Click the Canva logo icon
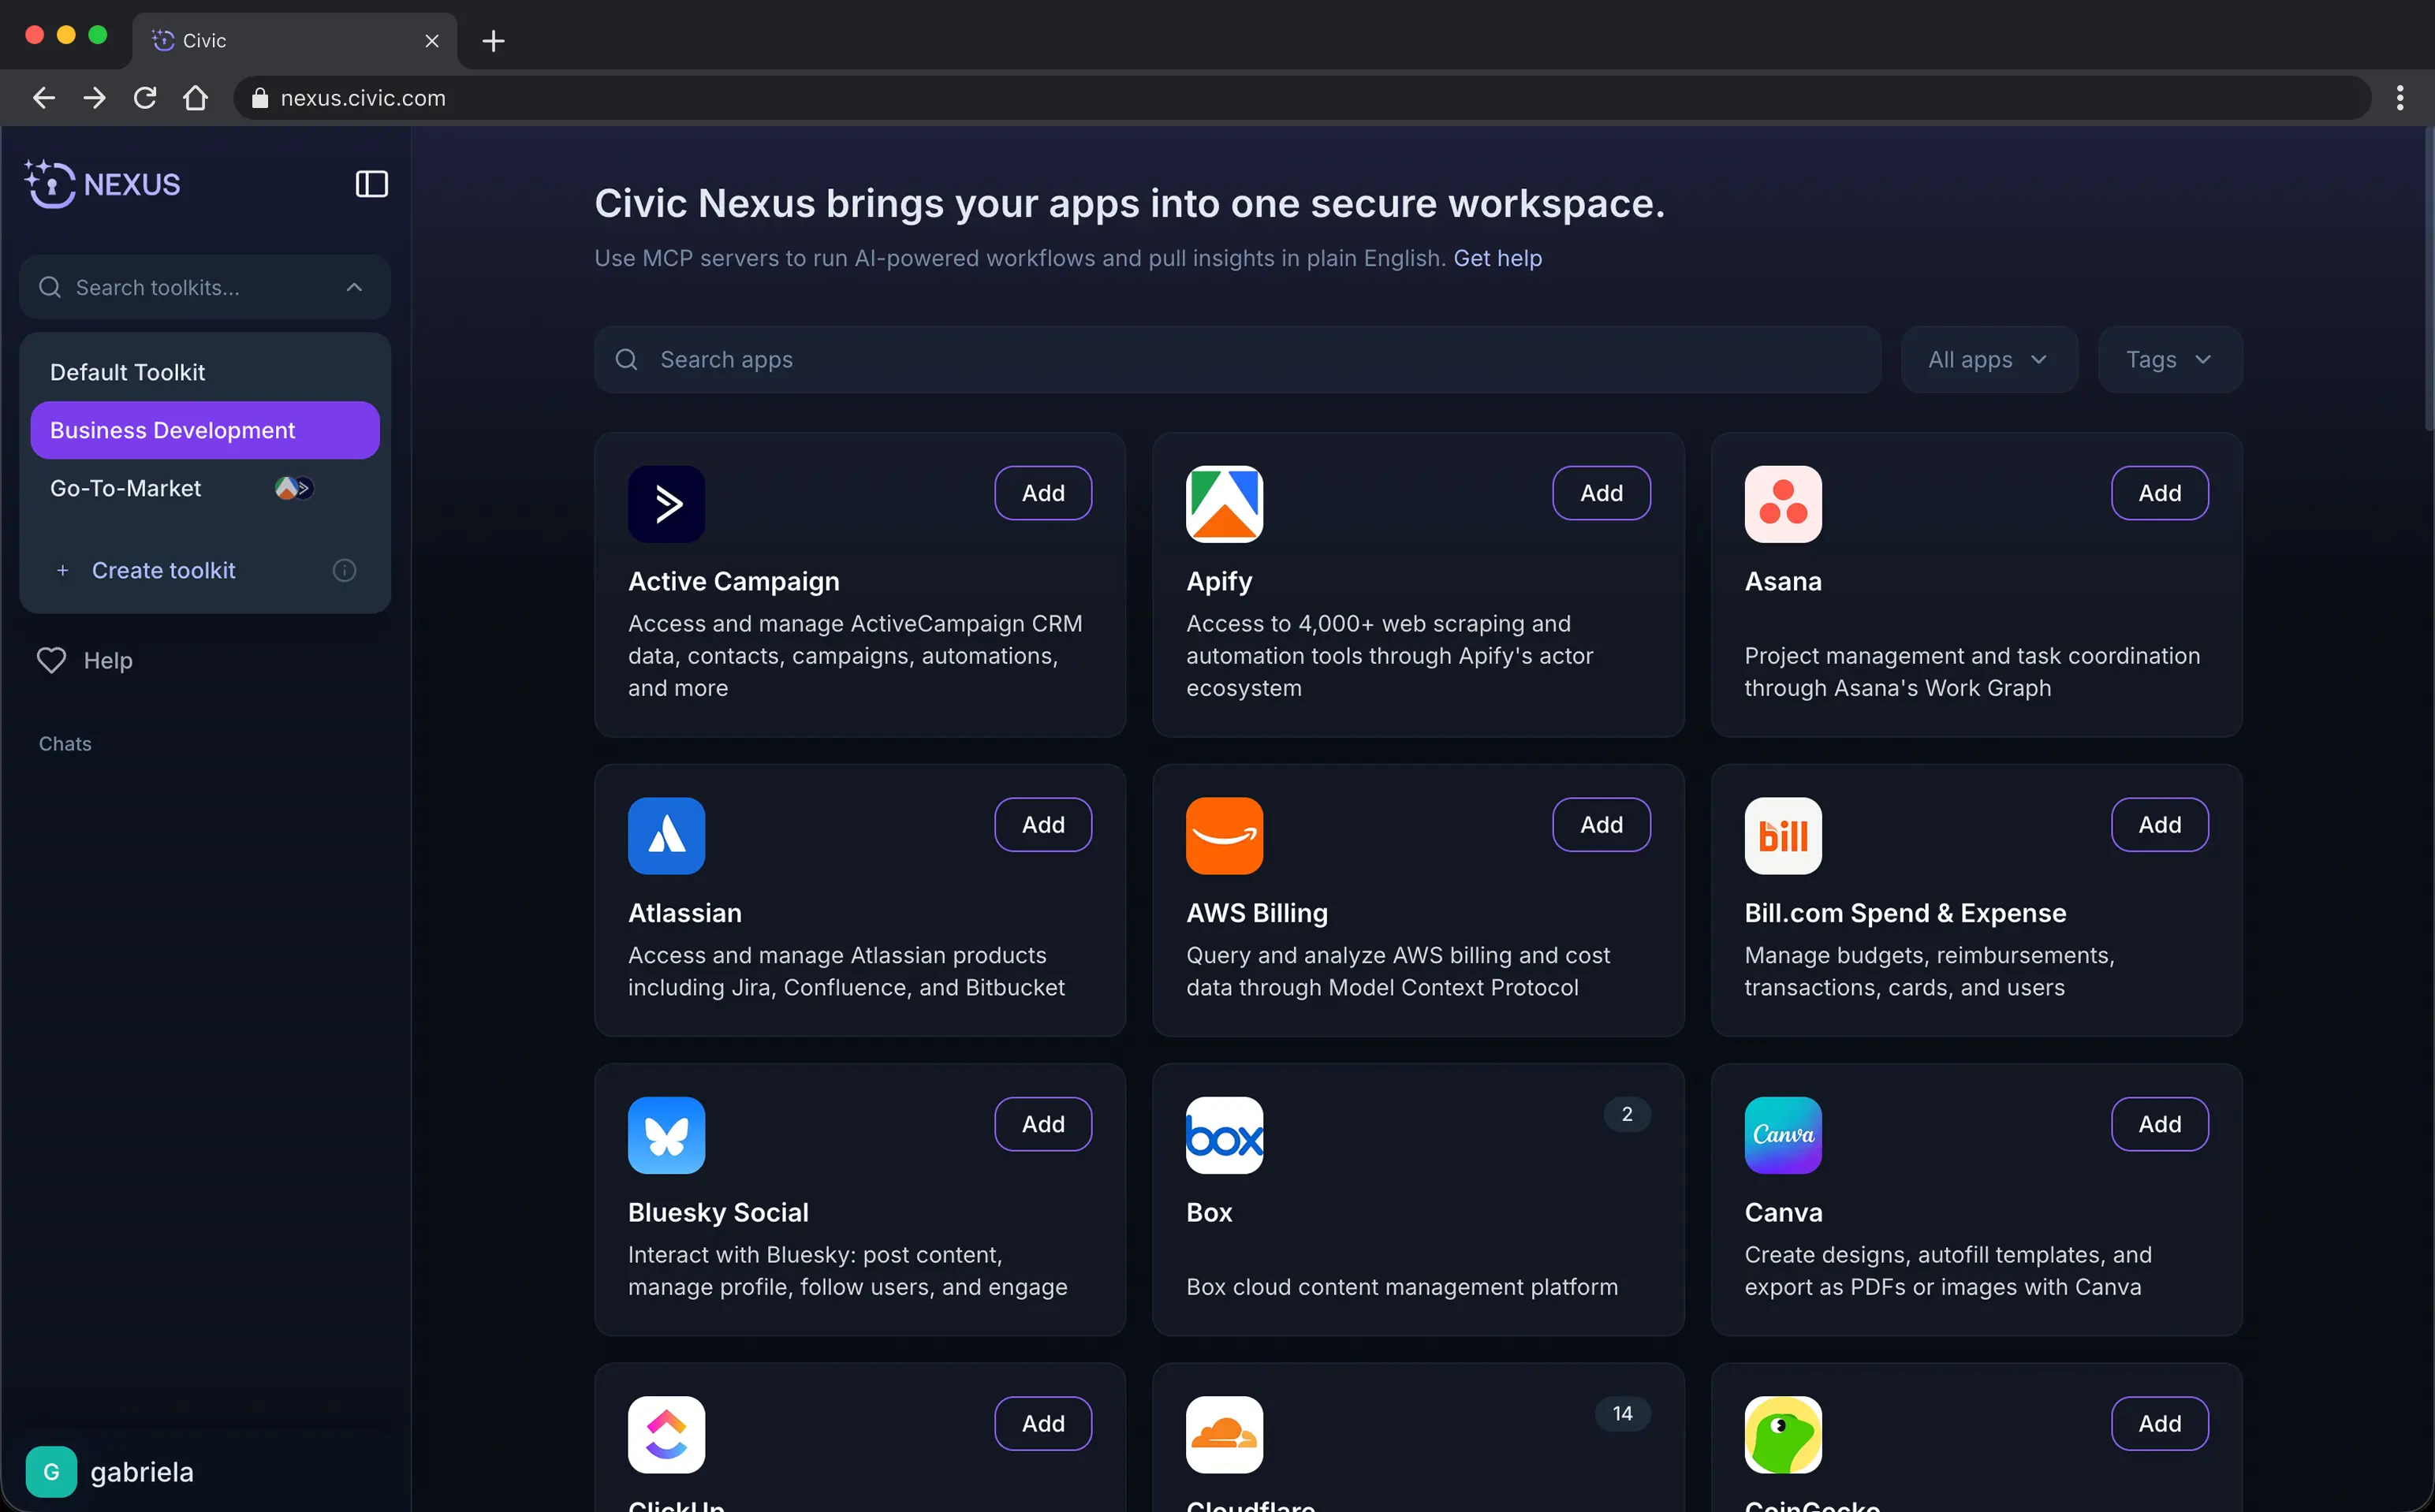The height and width of the screenshot is (1512, 2435). click(x=1782, y=1135)
